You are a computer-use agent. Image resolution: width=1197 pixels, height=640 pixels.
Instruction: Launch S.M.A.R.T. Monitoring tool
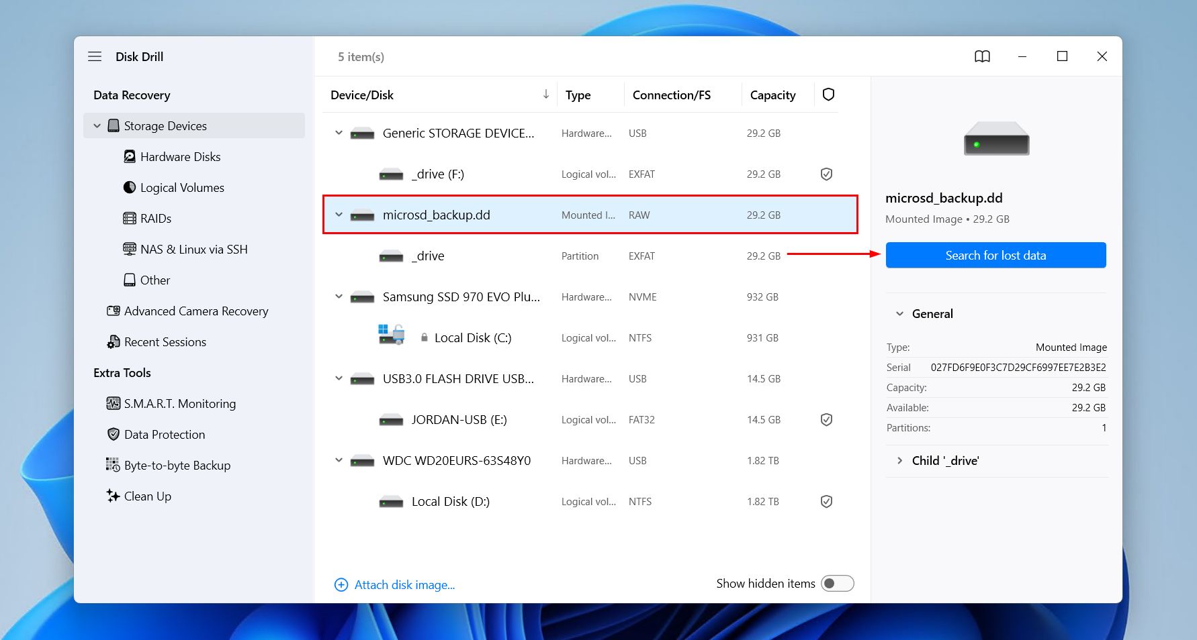(x=179, y=403)
